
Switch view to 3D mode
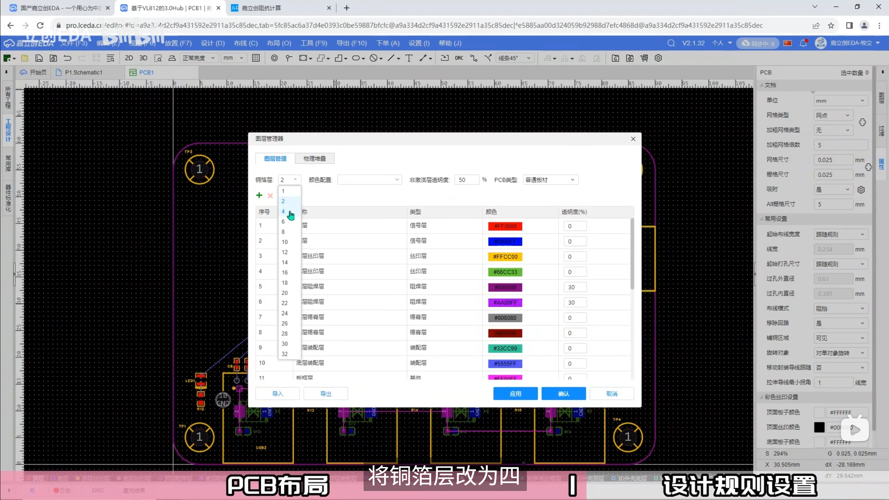point(143,58)
